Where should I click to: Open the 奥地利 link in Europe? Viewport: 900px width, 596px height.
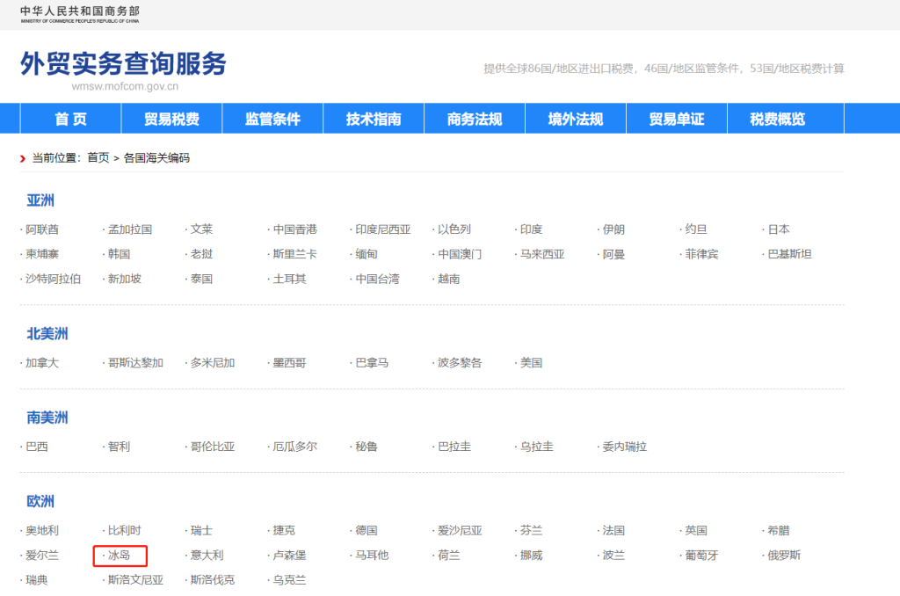pos(42,531)
